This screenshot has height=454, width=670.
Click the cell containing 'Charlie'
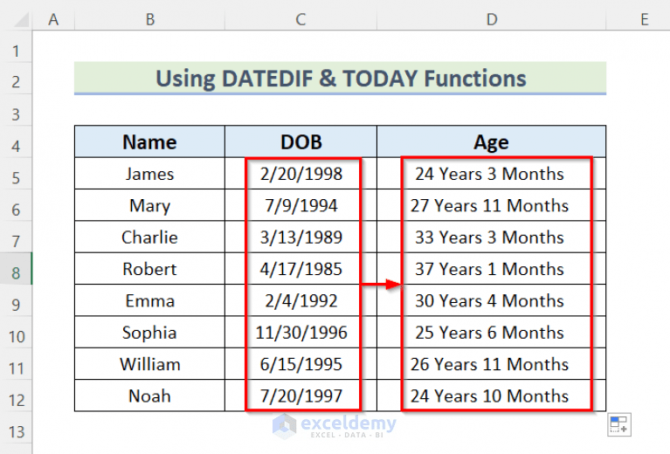coord(149,237)
